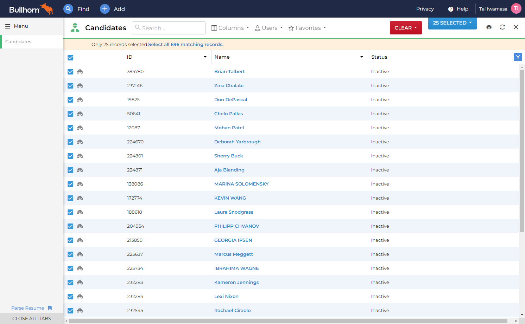
Task: Click the vertical scrollbar thumb
Action: (522, 151)
